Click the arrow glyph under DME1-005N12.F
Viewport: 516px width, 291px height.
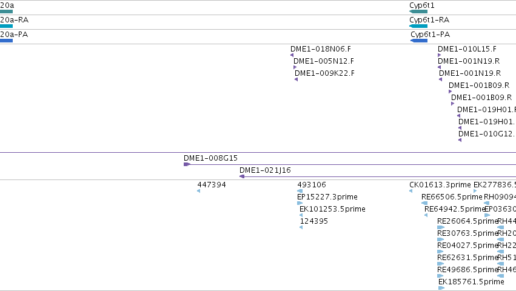295,67
